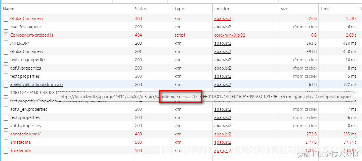Screen dimensions: 362x161
Task: Click the 273 B size cell
Action: [x=311, y=134]
